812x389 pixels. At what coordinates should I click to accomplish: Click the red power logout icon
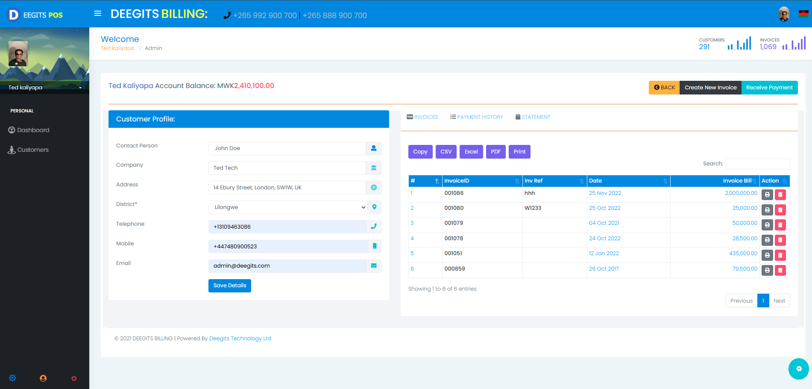(x=74, y=378)
